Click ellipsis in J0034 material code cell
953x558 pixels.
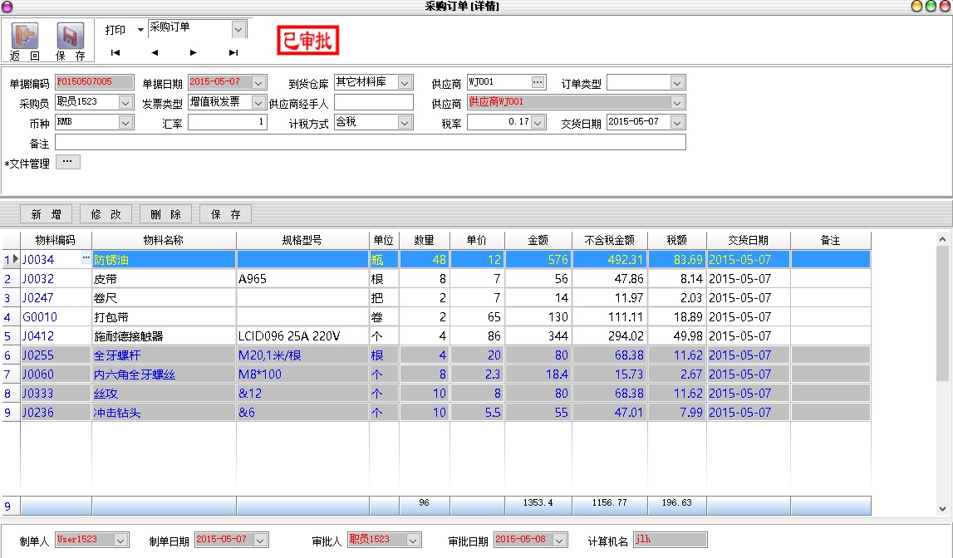pos(86,258)
